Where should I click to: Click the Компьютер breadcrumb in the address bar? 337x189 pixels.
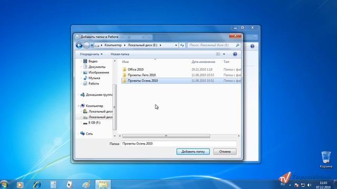coord(113,45)
